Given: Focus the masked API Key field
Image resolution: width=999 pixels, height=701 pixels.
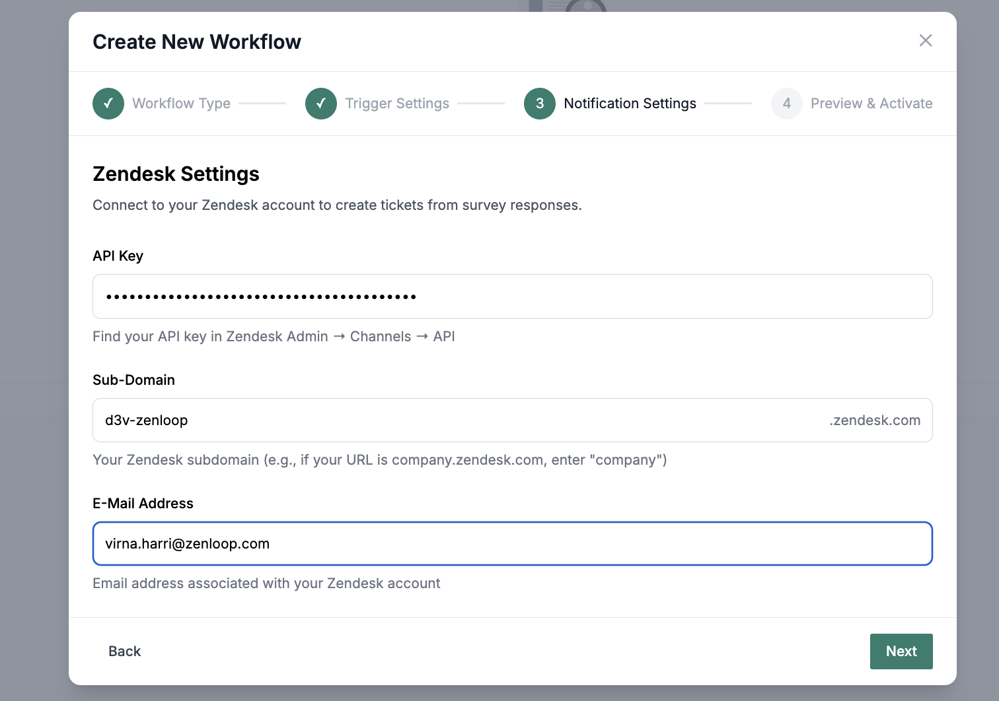Looking at the screenshot, I should 512,296.
